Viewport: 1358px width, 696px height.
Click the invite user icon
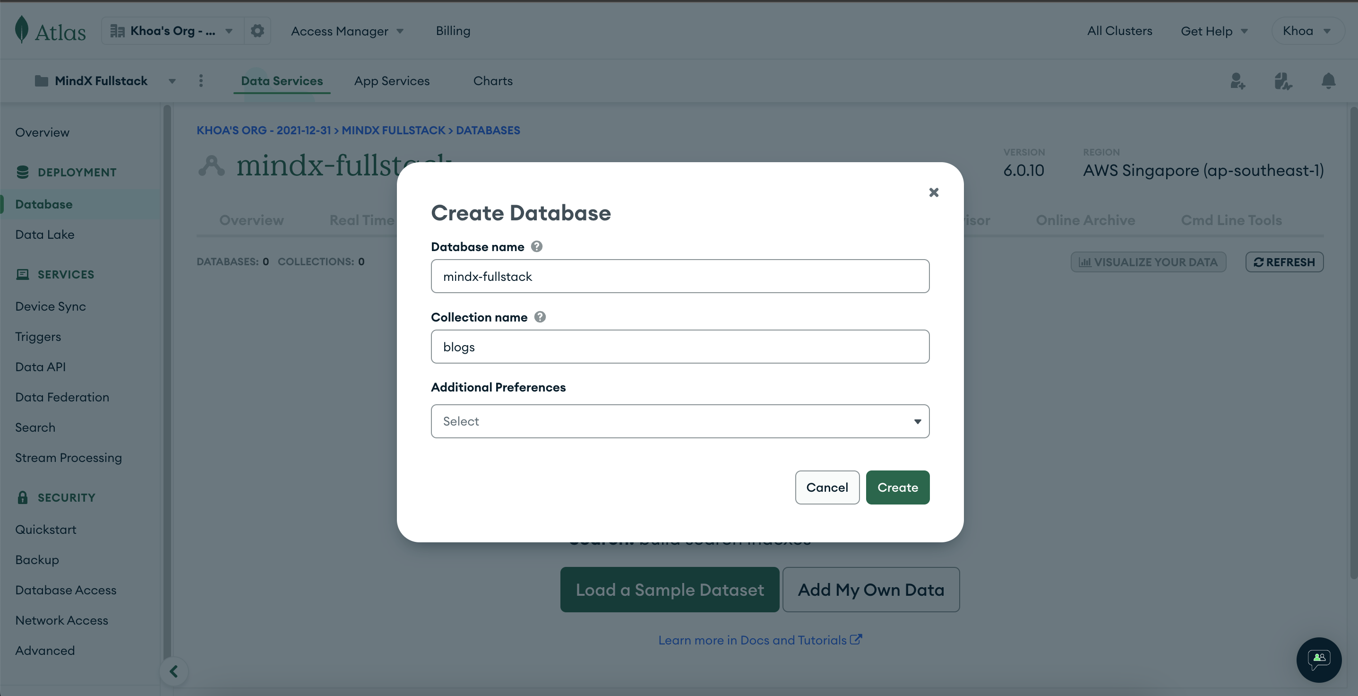1238,81
